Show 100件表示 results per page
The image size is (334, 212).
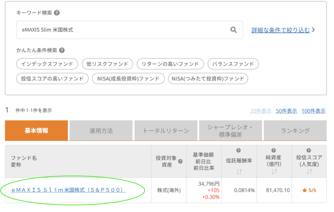[313, 111]
